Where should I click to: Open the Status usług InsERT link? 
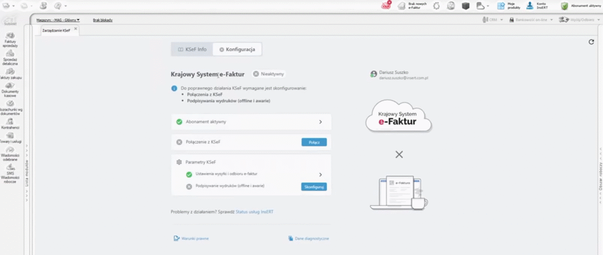coord(254,210)
